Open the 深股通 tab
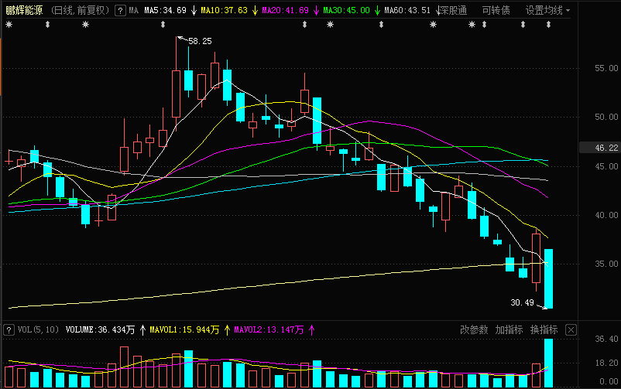The image size is (621, 389). point(453,11)
